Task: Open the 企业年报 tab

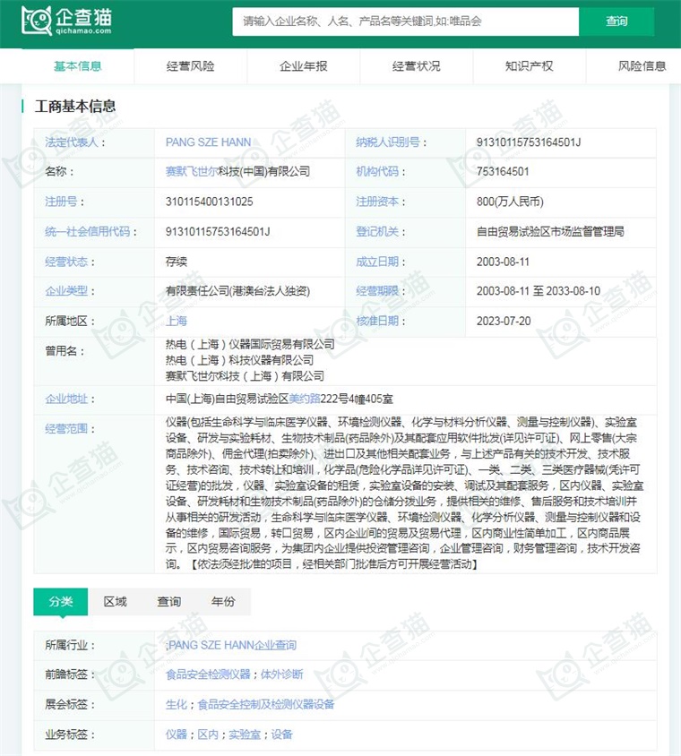Action: click(x=304, y=66)
